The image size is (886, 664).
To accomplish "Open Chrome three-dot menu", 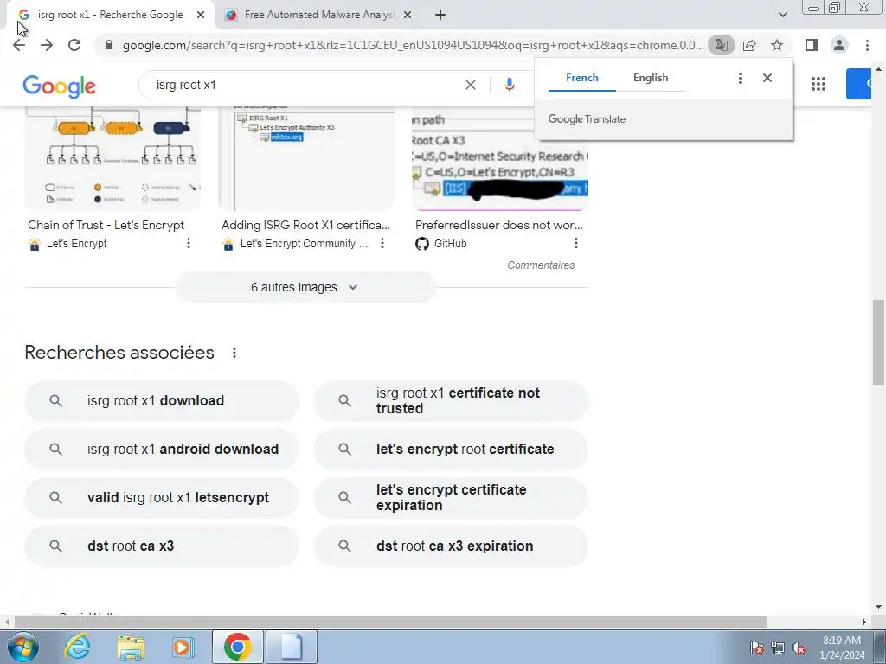I will (867, 45).
